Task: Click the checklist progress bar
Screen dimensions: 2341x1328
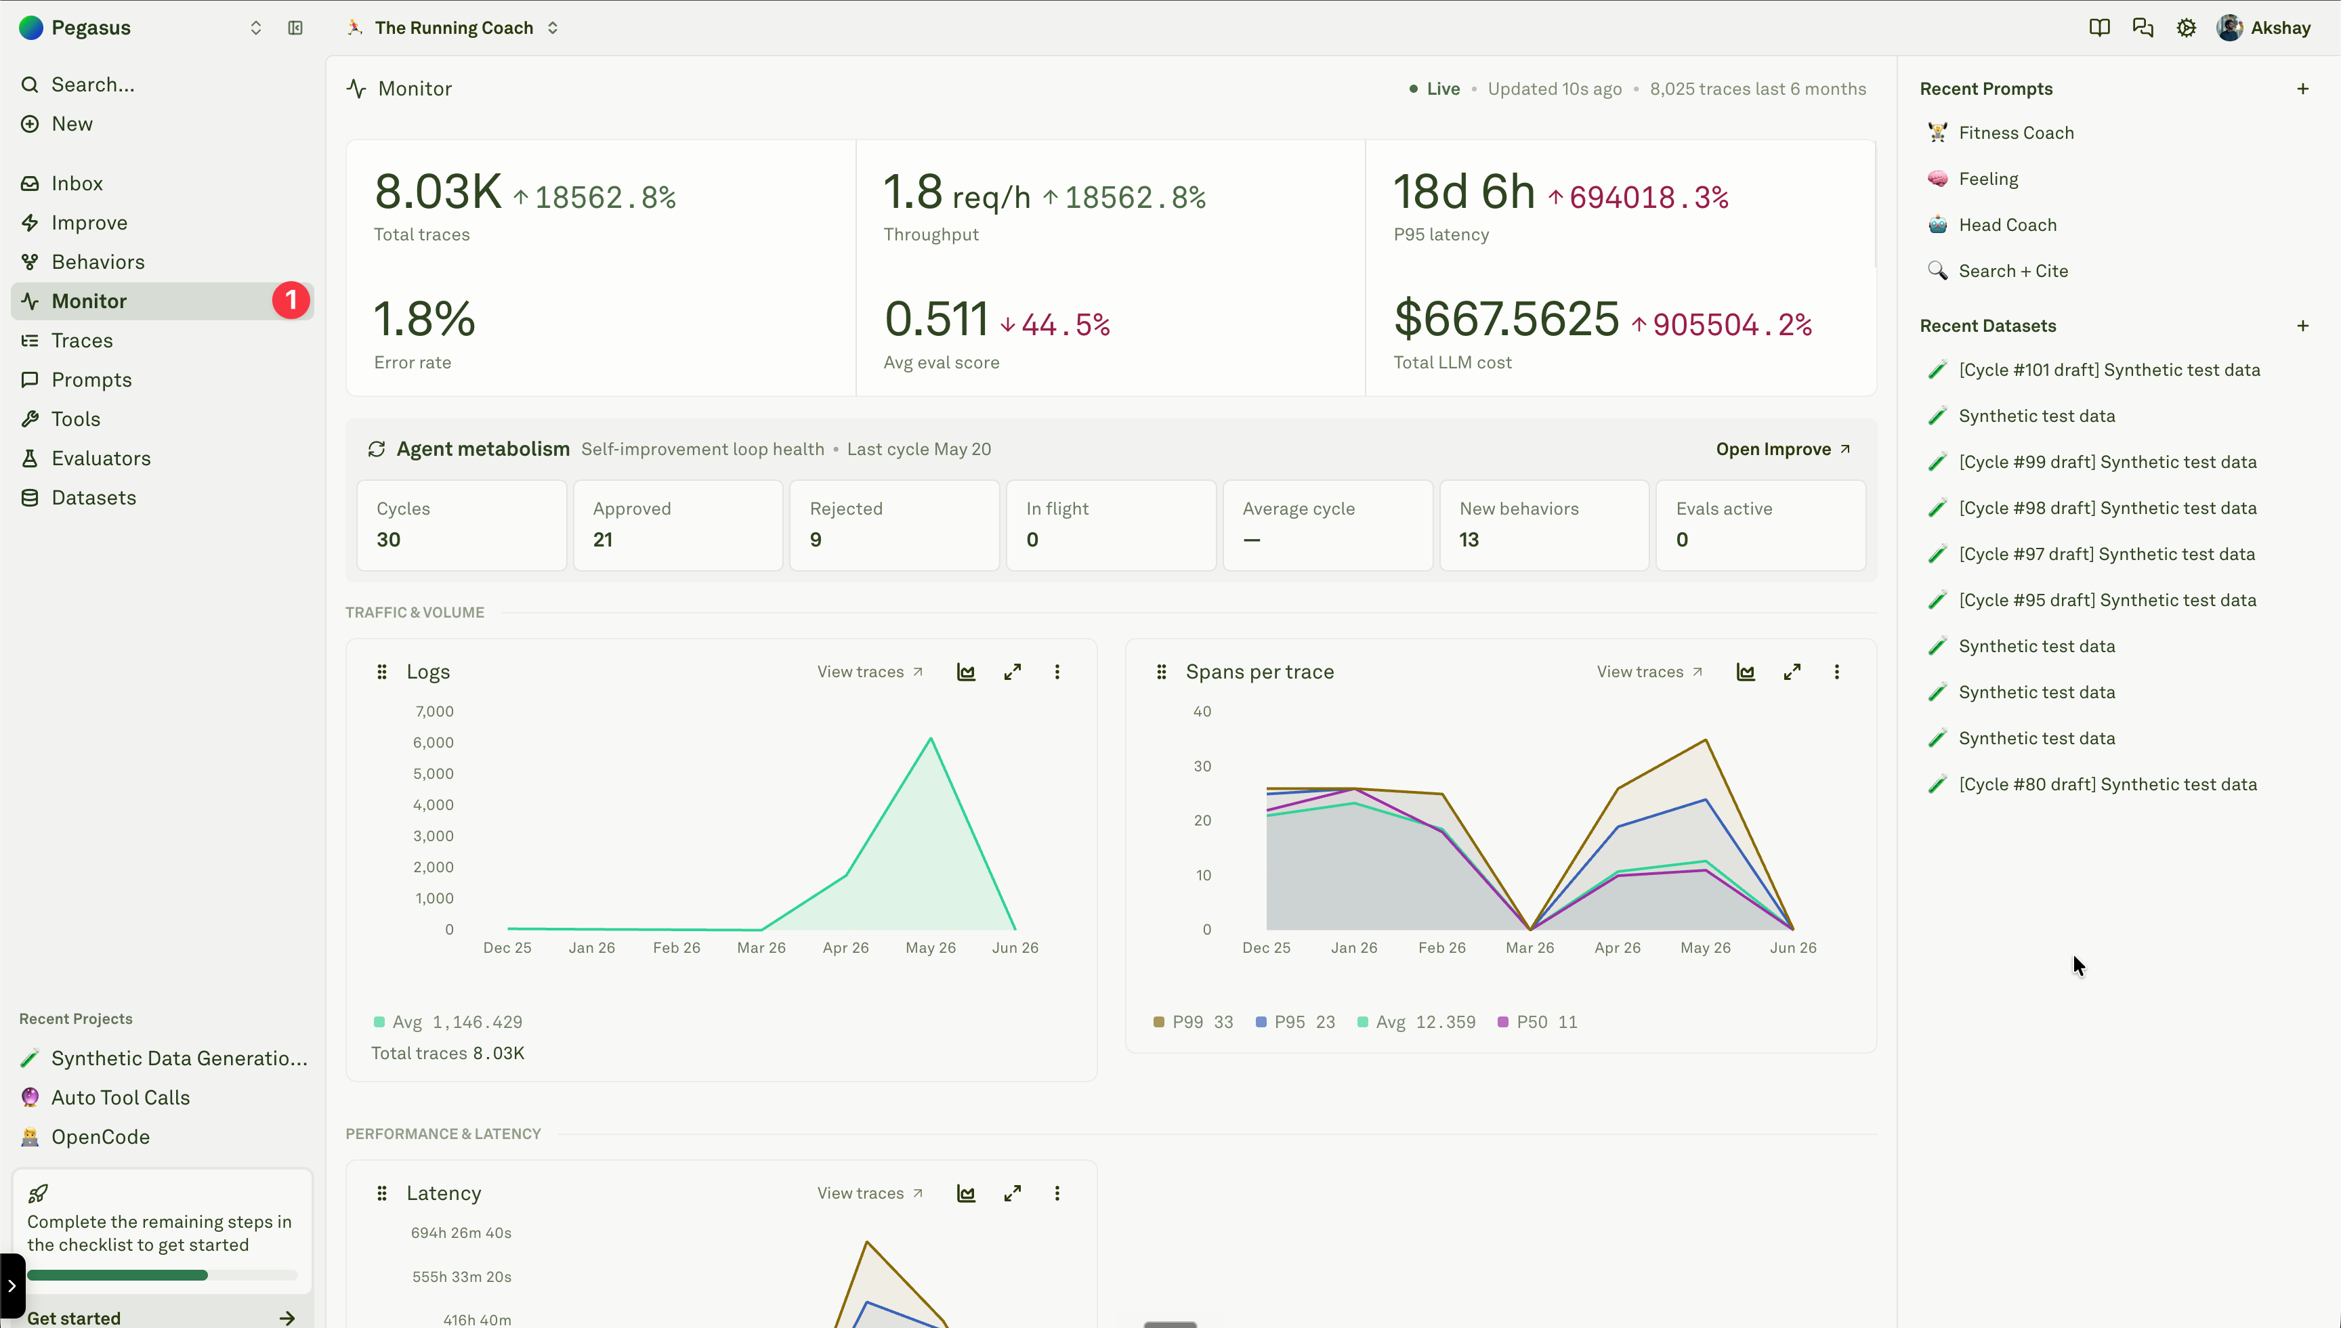Action: [x=163, y=1275]
